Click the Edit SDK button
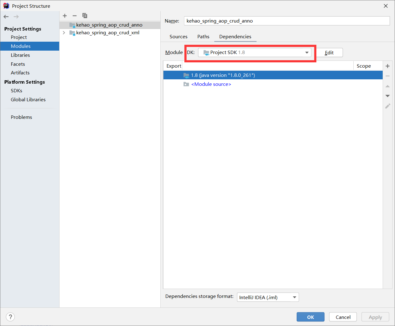The image size is (395, 326). [329, 52]
